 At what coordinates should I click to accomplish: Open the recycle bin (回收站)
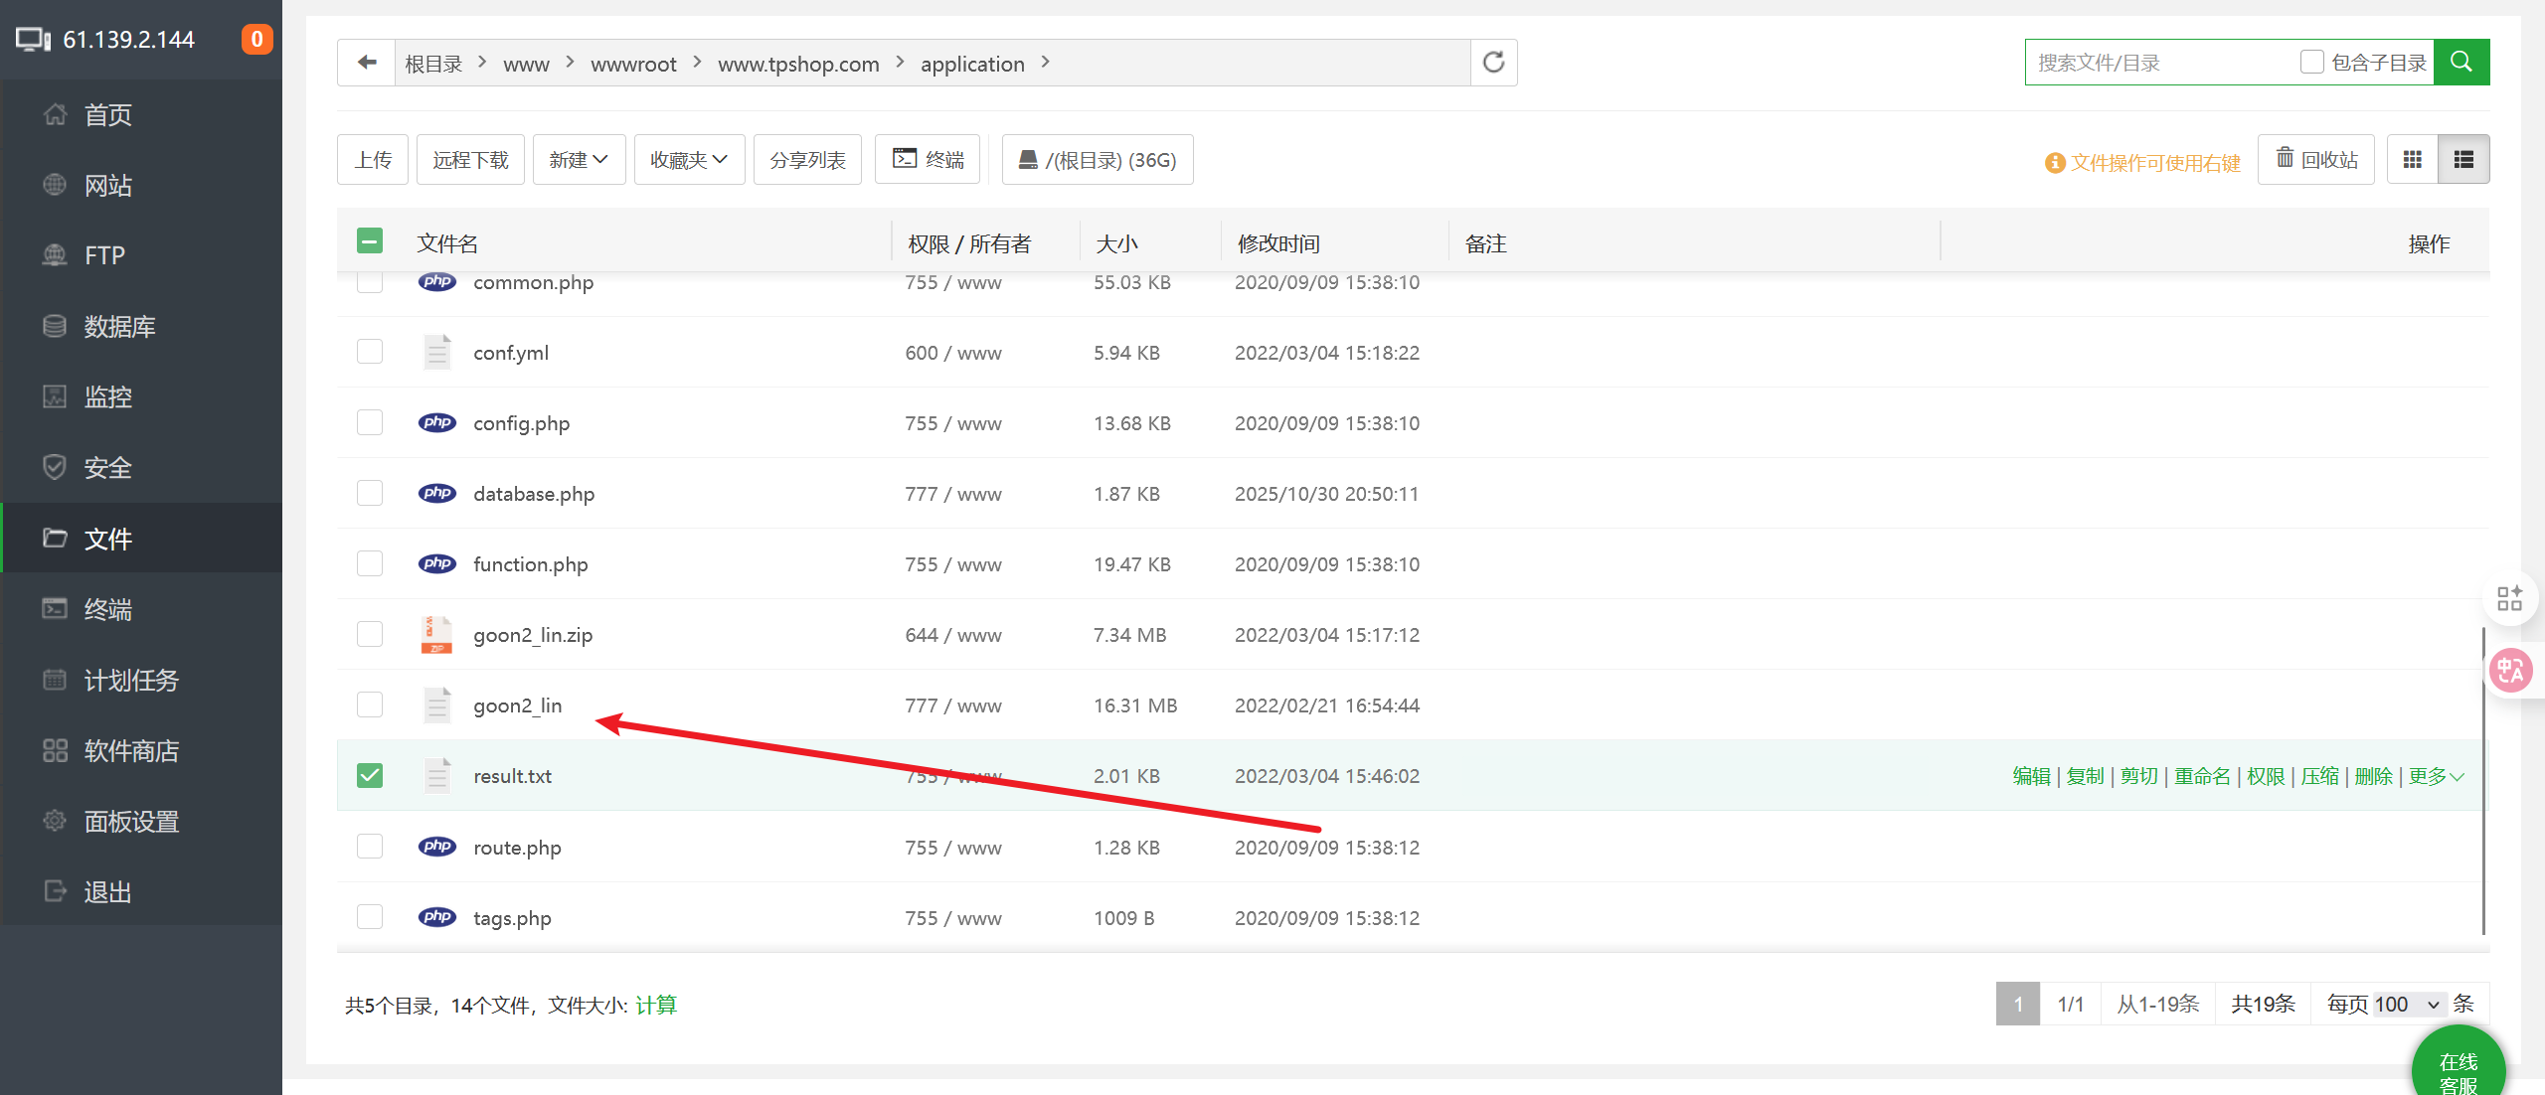coord(2316,160)
